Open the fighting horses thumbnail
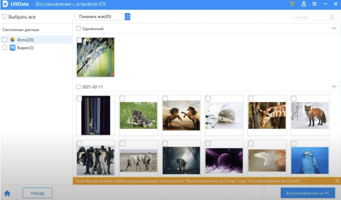341x200 pixels. [x=181, y=115]
